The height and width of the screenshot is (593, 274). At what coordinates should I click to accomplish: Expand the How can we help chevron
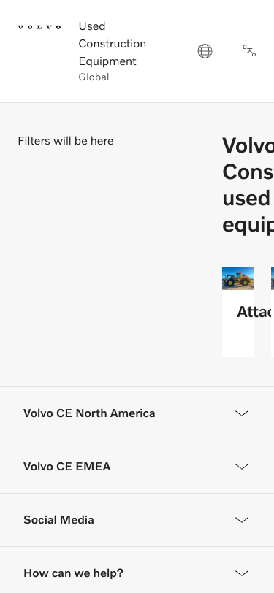[242, 573]
